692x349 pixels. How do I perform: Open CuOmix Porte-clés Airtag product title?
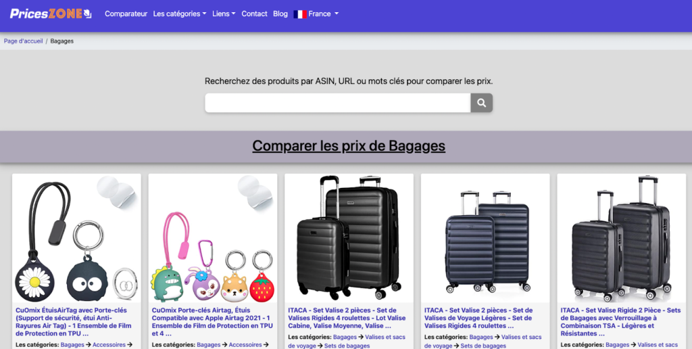[x=212, y=322]
